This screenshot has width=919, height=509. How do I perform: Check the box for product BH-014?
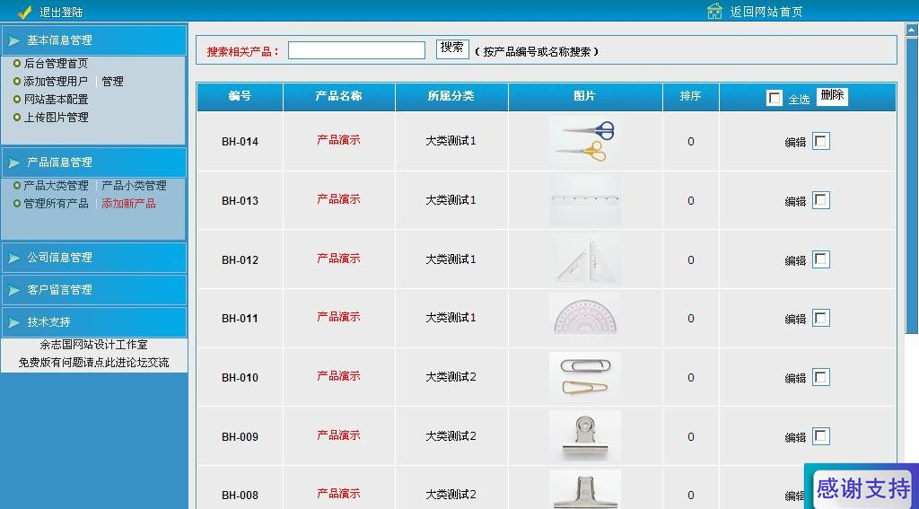820,141
